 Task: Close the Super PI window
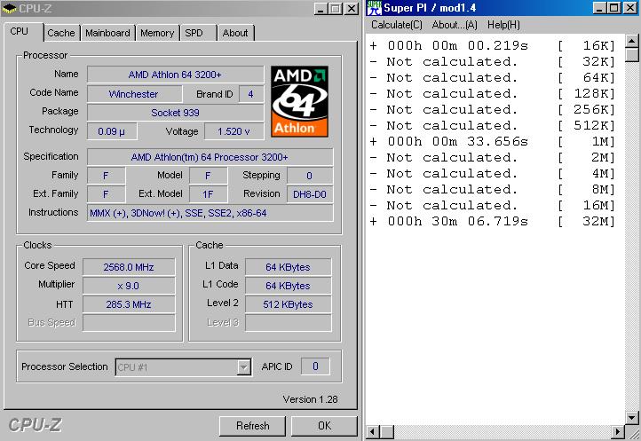[x=630, y=8]
